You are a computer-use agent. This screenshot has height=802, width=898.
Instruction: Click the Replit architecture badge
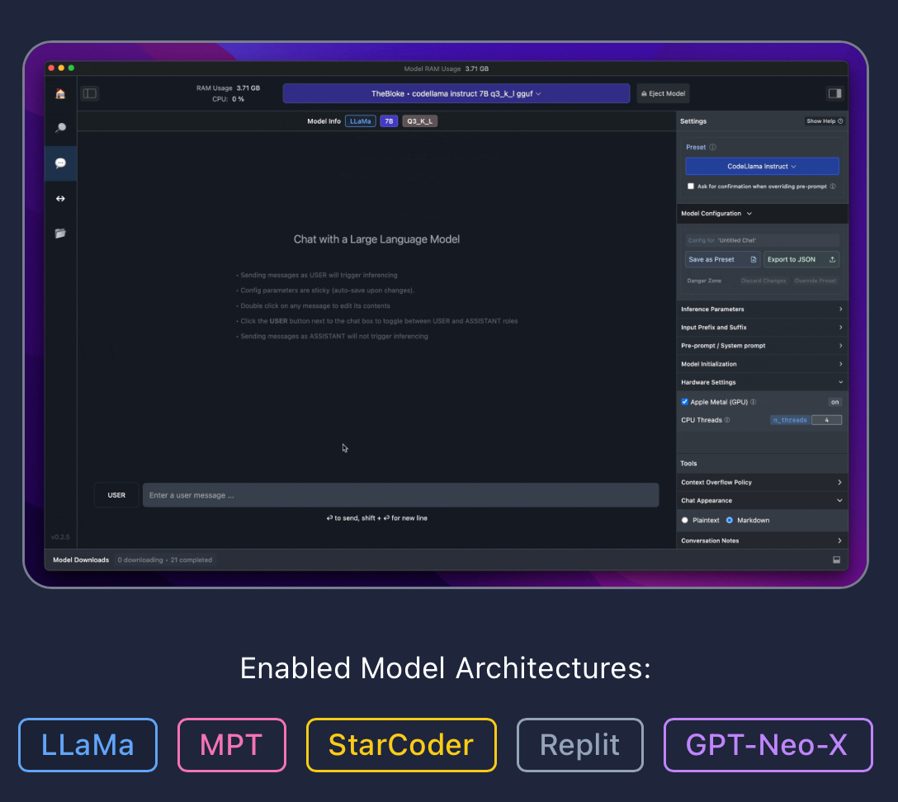579,745
